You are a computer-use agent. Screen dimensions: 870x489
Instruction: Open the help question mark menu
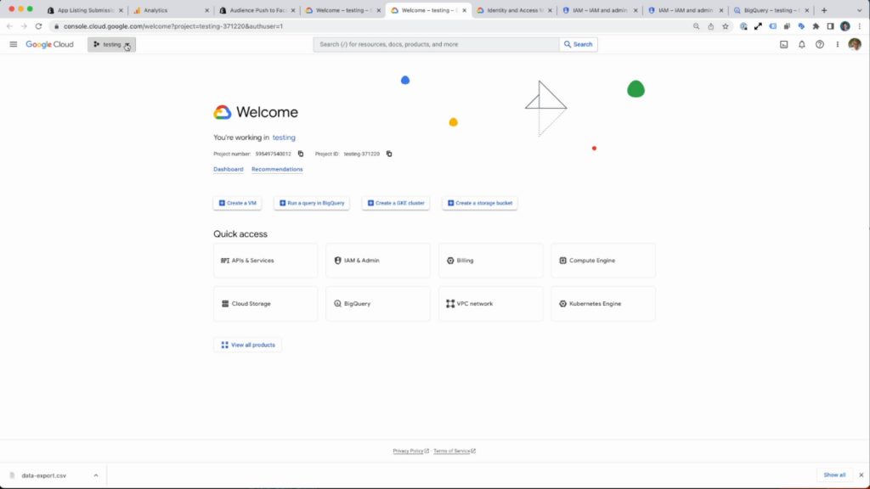pos(820,44)
